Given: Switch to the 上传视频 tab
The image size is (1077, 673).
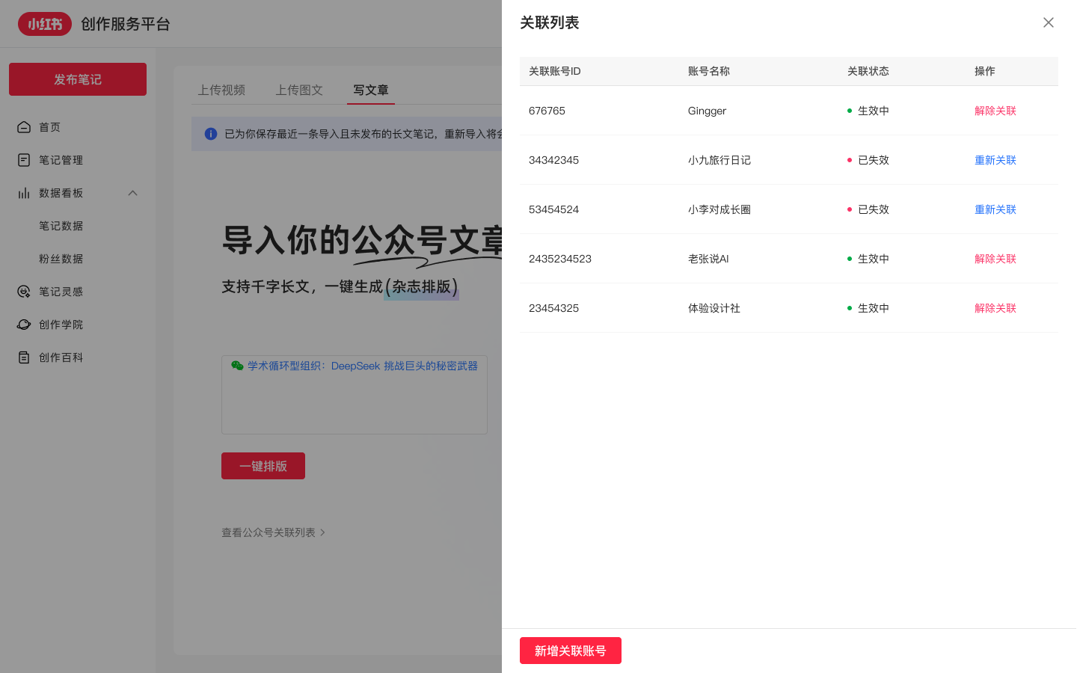Looking at the screenshot, I should 221,90.
